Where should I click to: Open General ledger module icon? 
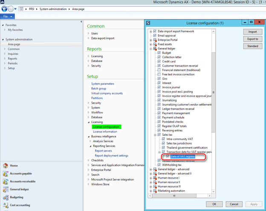point(6,189)
